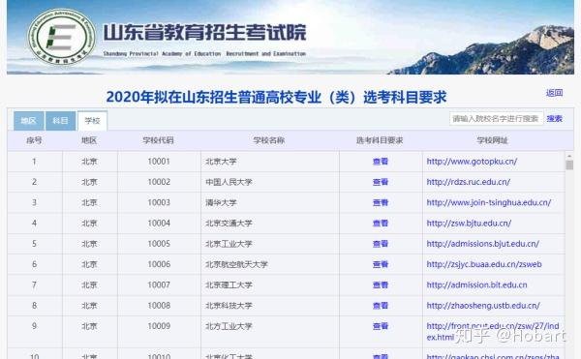Click school code 10003
The width and height of the screenshot is (581, 359).
pyautogui.click(x=159, y=202)
